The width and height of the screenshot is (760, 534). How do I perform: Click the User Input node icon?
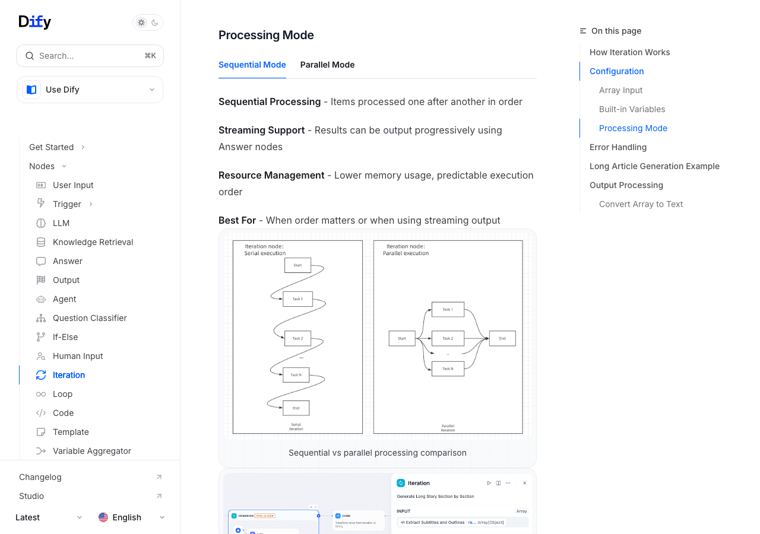click(41, 185)
